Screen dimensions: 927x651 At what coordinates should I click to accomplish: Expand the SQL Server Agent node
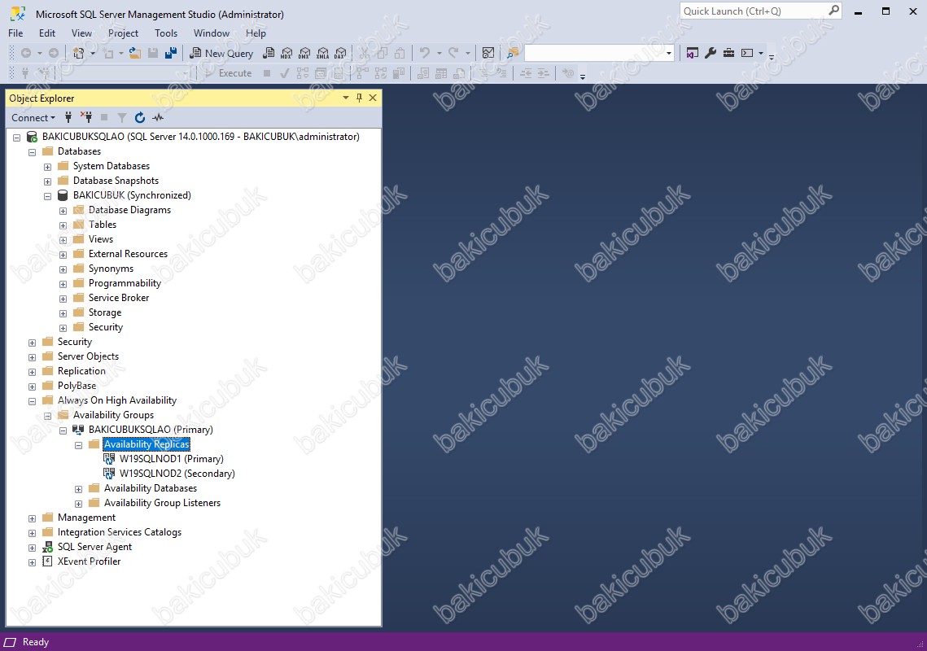click(32, 548)
